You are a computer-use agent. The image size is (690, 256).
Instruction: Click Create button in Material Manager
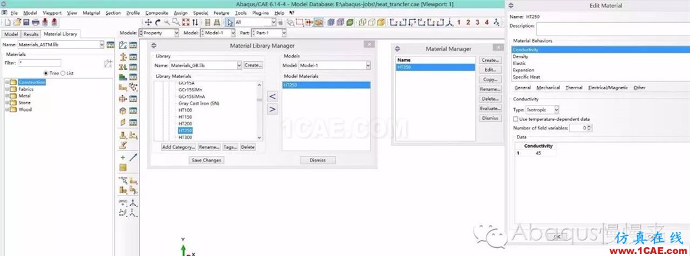[490, 60]
